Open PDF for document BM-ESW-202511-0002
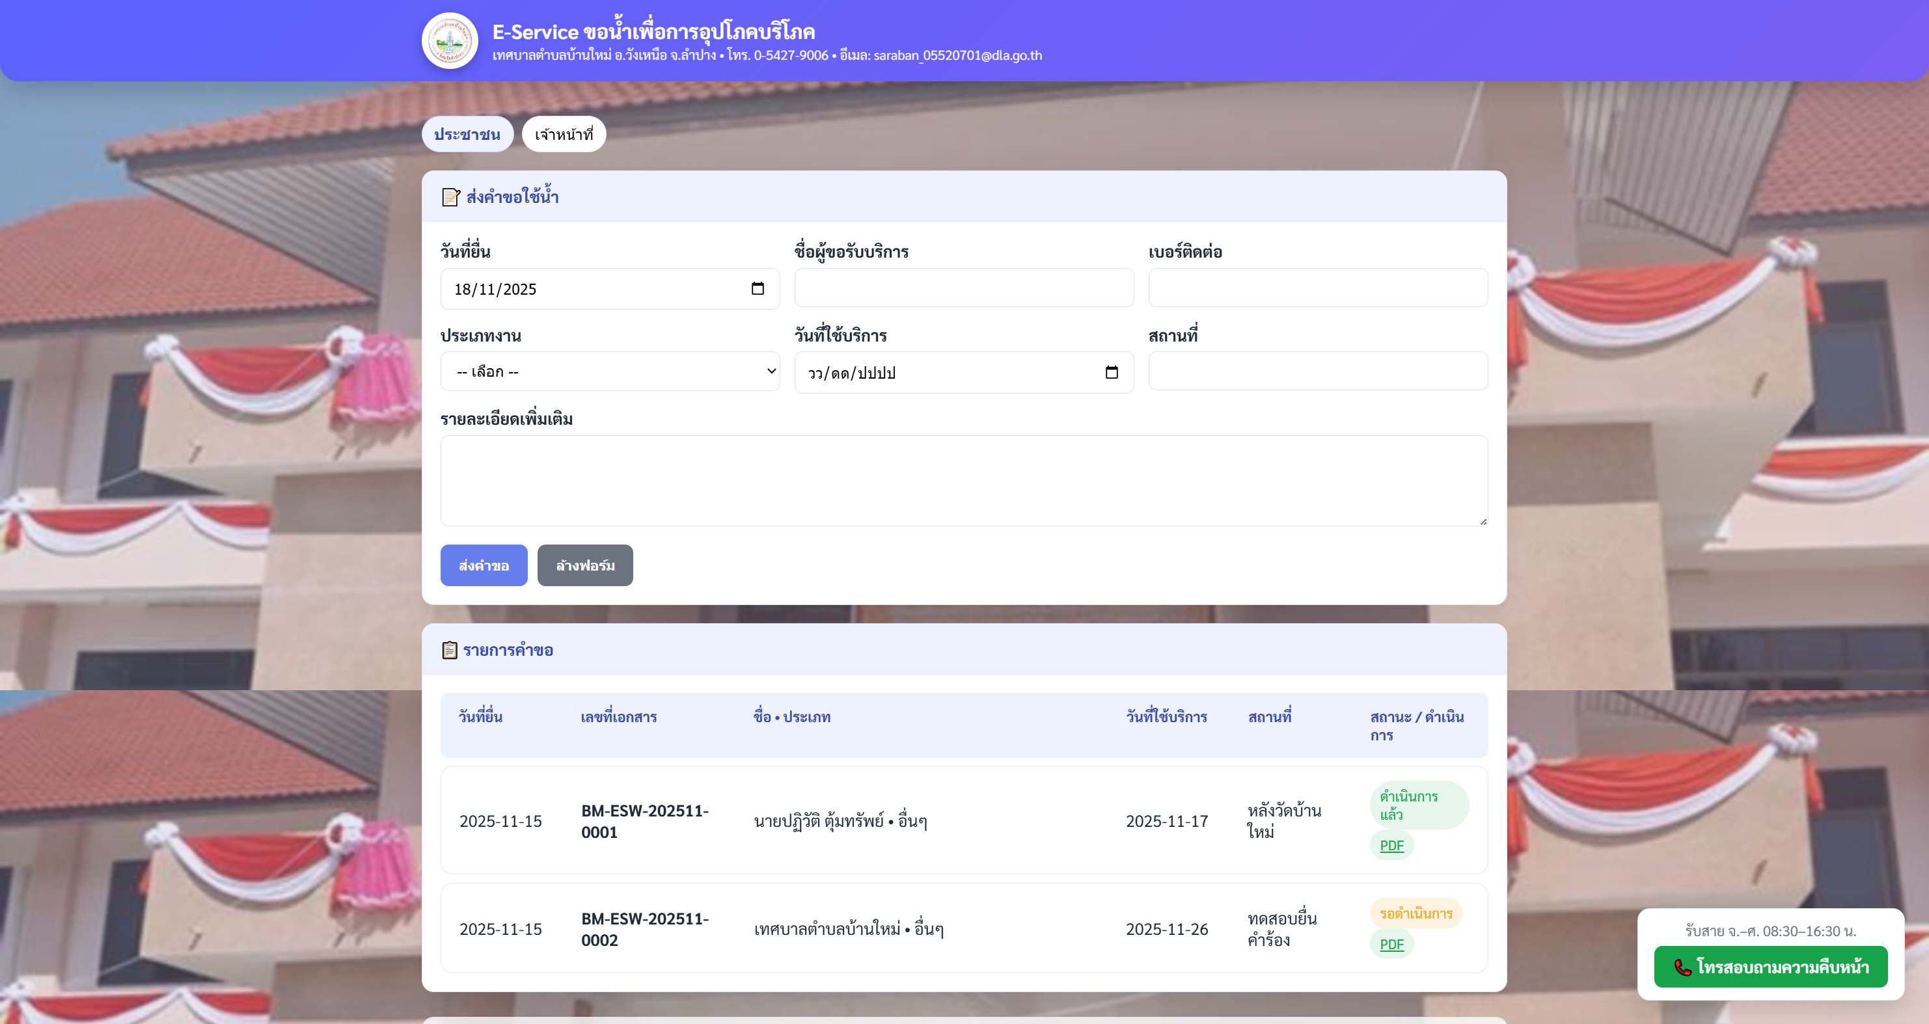Viewport: 1929px width, 1024px height. pos(1391,944)
